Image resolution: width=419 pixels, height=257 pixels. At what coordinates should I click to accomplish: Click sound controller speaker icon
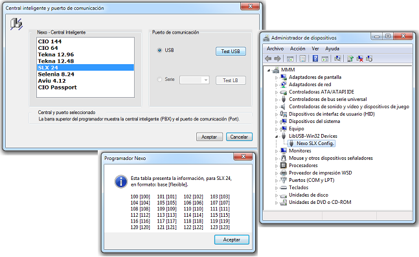click(283, 107)
